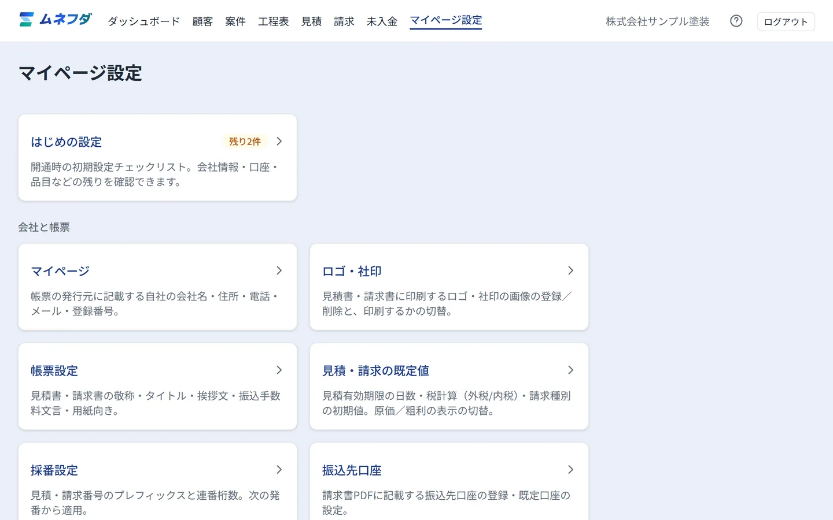
Task: Click the ムネフダ logo icon
Action: click(27, 20)
